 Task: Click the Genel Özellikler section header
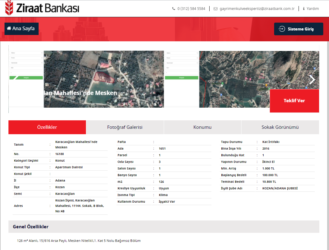(31, 227)
